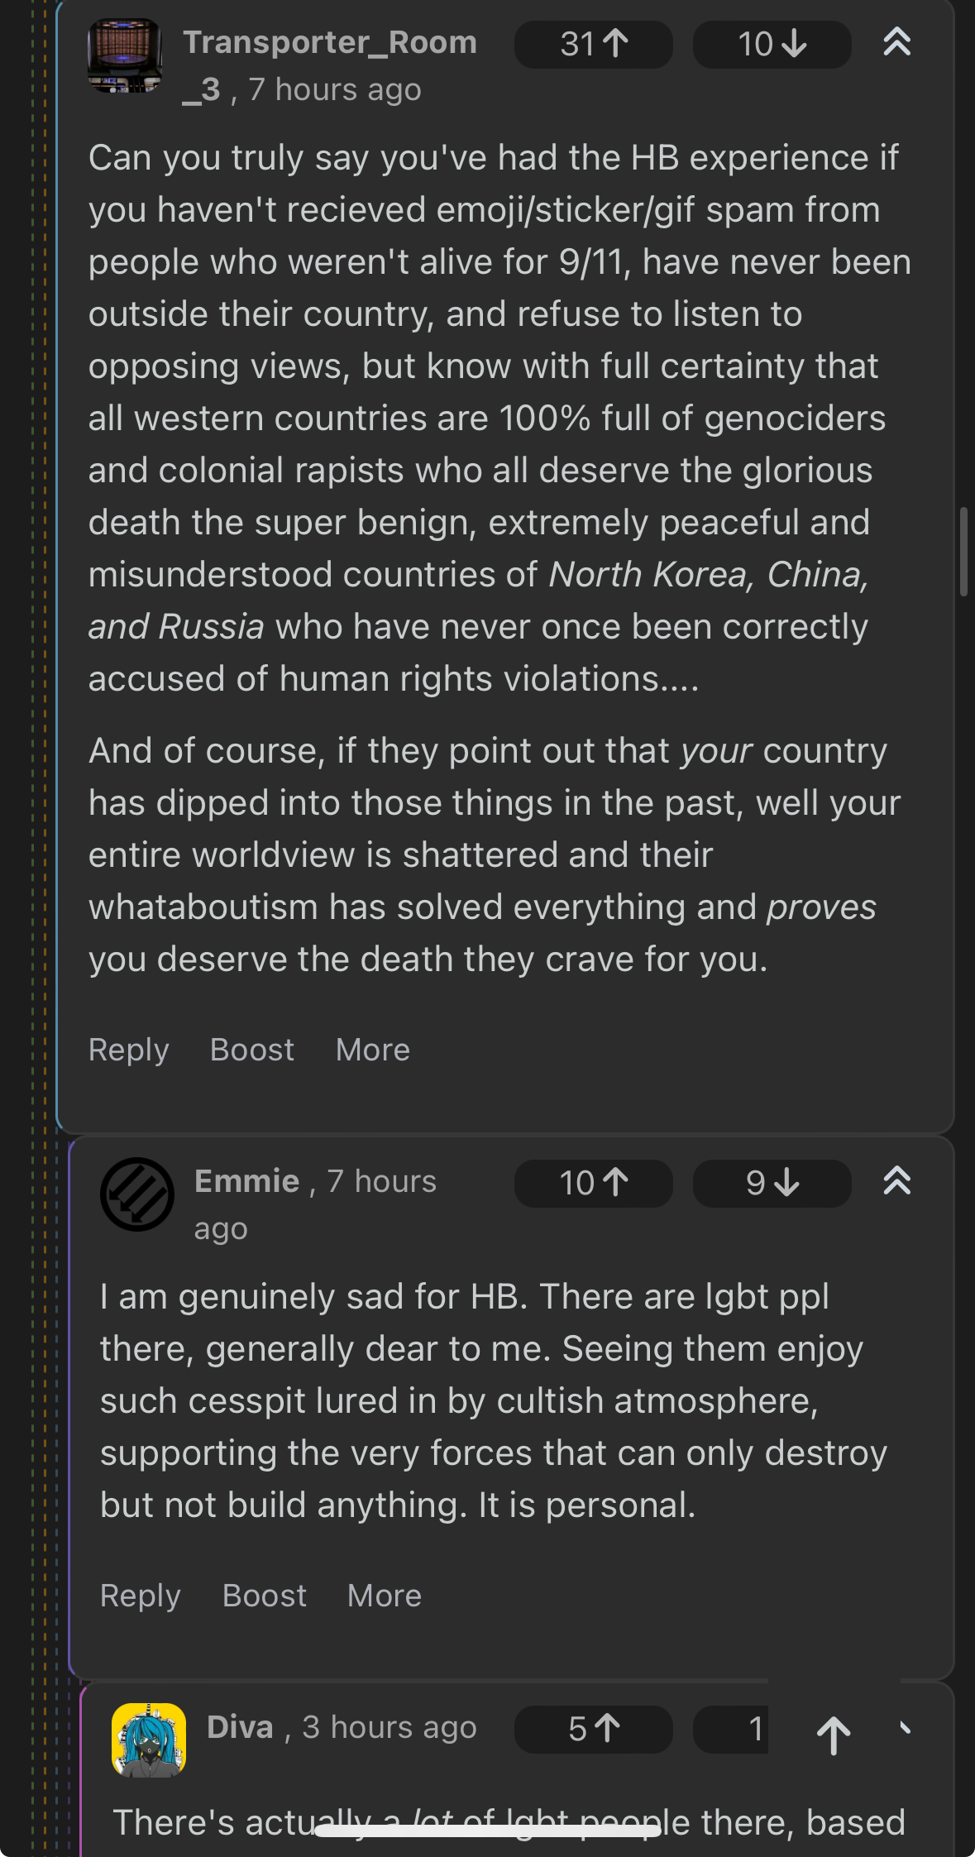This screenshot has width=975, height=1857.
Task: Reply to Emmie's comment
Action: point(140,1596)
